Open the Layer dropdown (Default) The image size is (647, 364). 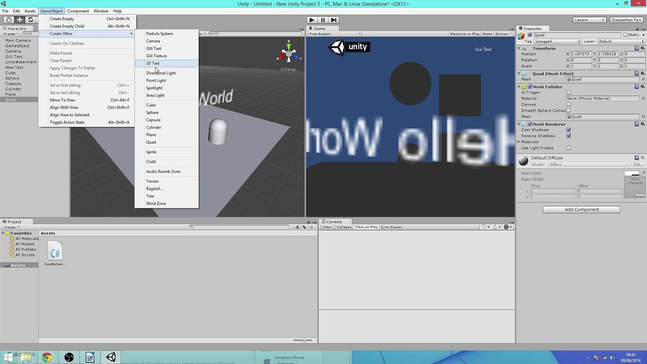point(620,41)
